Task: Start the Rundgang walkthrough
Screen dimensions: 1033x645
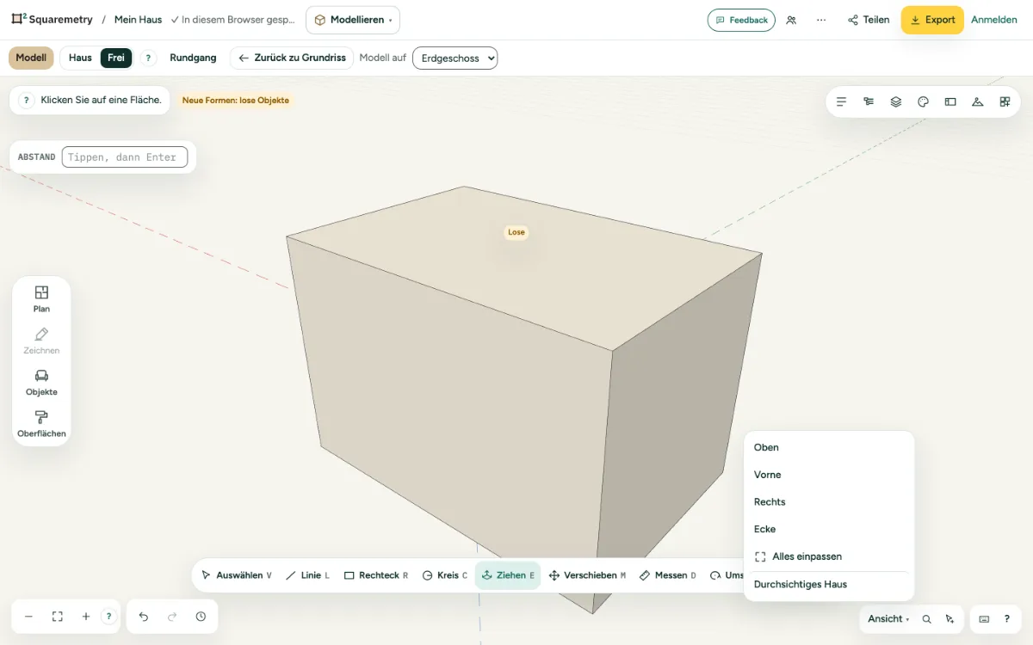Action: [193, 58]
